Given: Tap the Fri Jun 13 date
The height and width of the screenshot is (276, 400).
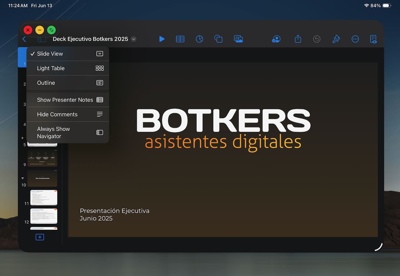Looking at the screenshot, I should coord(42,6).
